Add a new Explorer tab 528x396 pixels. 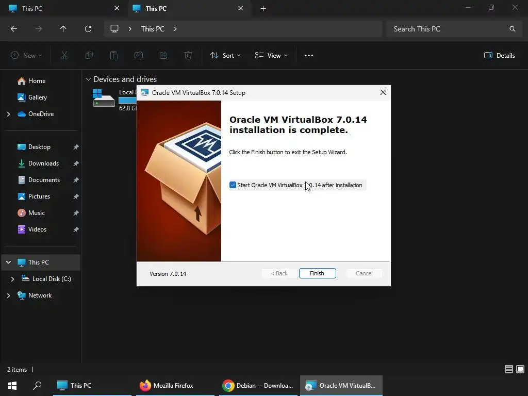coord(263,8)
